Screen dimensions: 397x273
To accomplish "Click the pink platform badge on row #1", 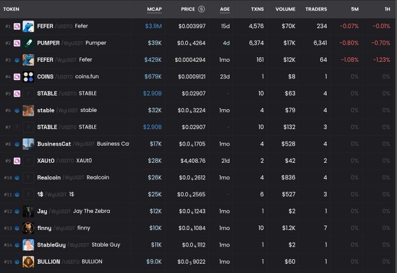I will coord(17,26).
